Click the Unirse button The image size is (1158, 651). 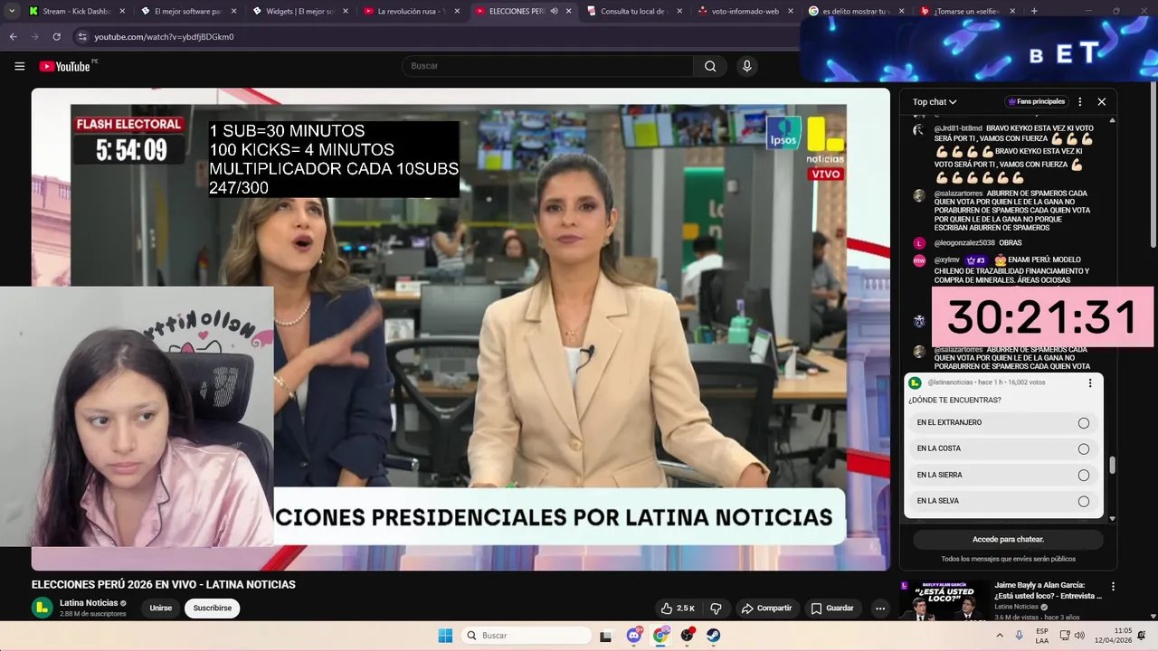click(160, 609)
